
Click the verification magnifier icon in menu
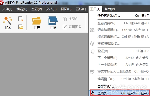point(92,51)
